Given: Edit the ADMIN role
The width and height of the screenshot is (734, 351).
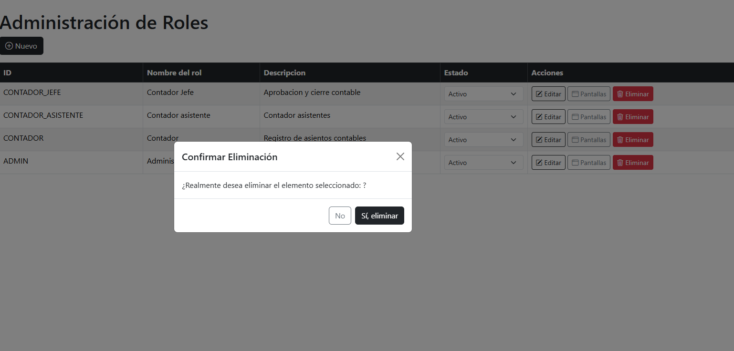Looking at the screenshot, I should tap(548, 162).
